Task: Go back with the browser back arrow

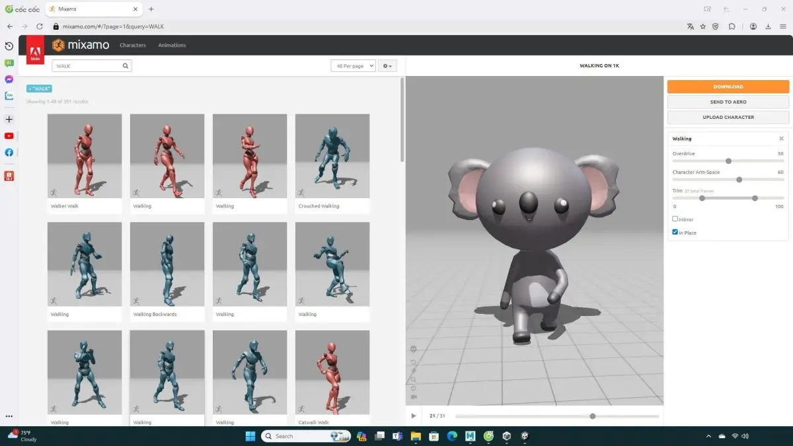Action: (10, 26)
